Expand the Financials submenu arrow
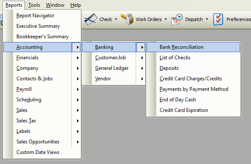Viewport: 251px width, 164px height. tap(78, 58)
